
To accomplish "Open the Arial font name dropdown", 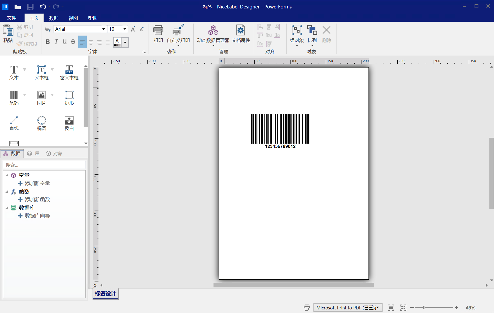I will (x=104, y=29).
